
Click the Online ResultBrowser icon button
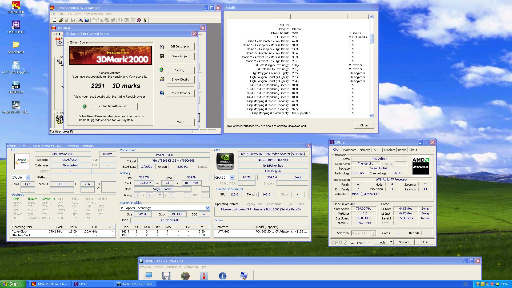click(x=84, y=106)
